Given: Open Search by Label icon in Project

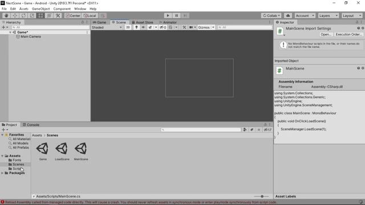Looking at the screenshot, I should [252, 130].
